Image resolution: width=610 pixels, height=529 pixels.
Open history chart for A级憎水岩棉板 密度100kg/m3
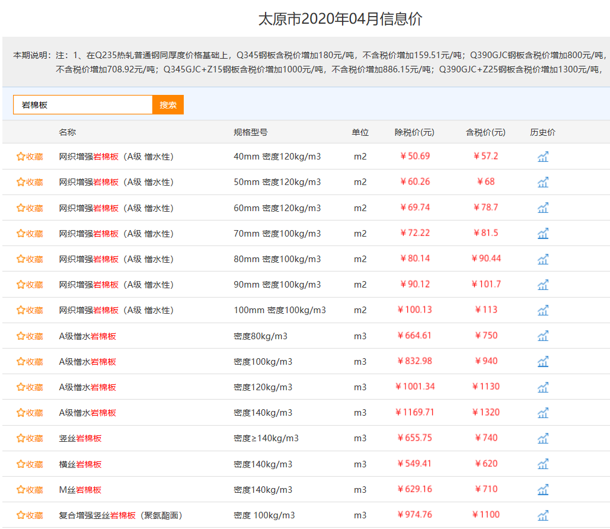543,362
